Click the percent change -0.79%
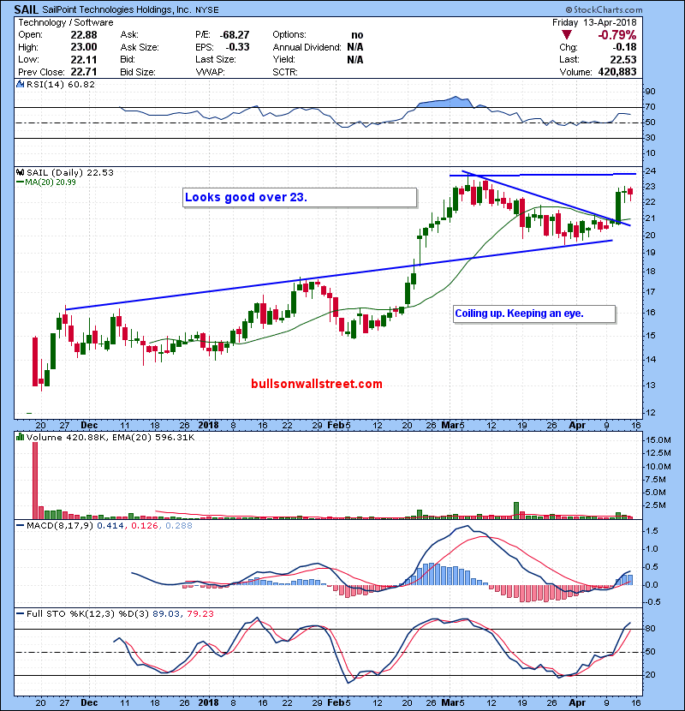 617,35
